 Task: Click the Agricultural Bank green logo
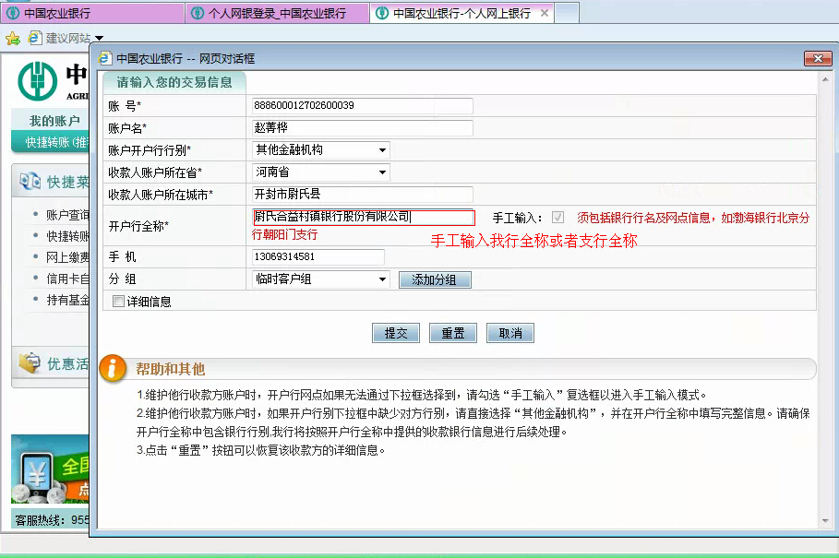(38, 81)
